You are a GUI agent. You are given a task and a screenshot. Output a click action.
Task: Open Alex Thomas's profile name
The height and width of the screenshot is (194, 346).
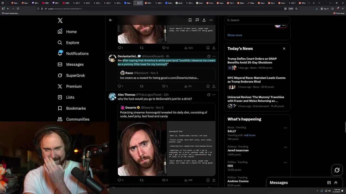[127, 95]
